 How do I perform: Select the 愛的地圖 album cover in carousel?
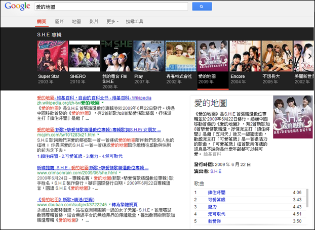(213, 56)
